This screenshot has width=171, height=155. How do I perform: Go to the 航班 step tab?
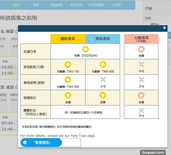click(16, 5)
